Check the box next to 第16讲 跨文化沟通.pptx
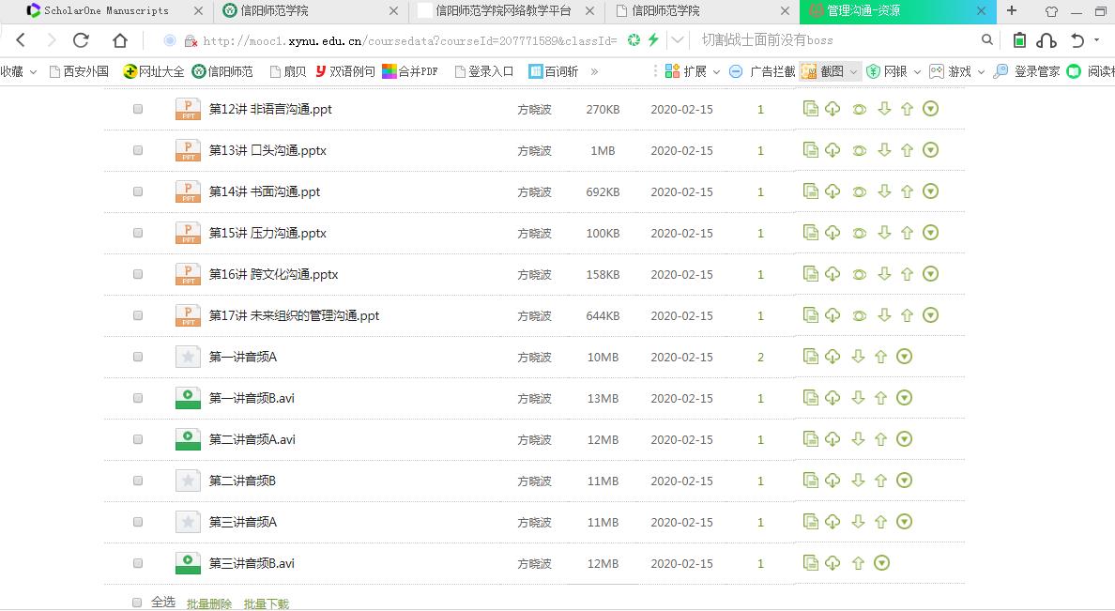Screen dimensions: 1115x611 point(137,274)
